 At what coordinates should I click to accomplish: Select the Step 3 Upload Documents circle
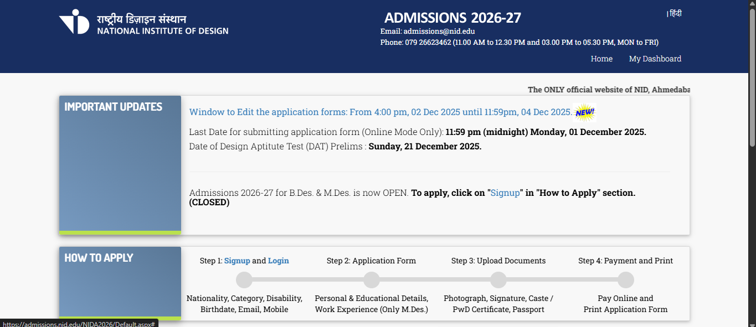(x=498, y=280)
